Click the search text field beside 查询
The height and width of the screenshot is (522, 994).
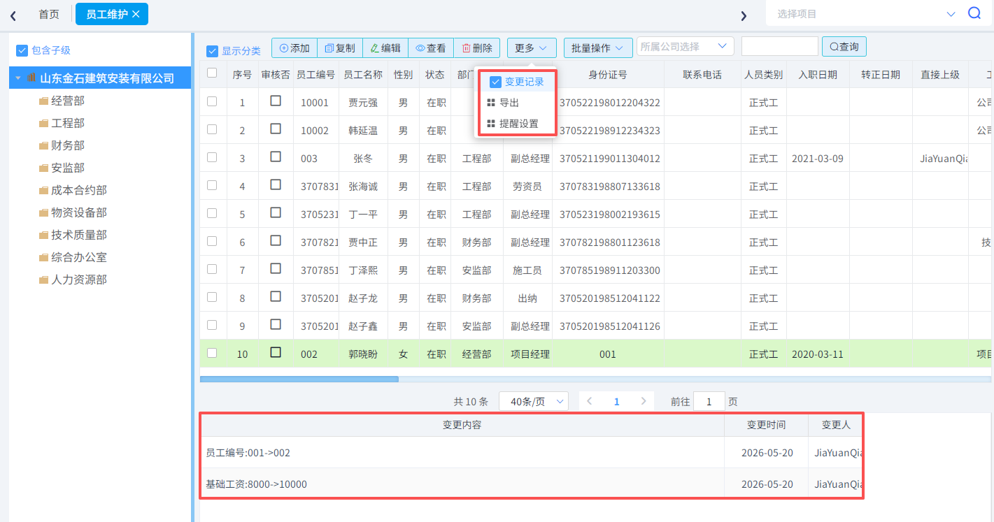click(780, 46)
